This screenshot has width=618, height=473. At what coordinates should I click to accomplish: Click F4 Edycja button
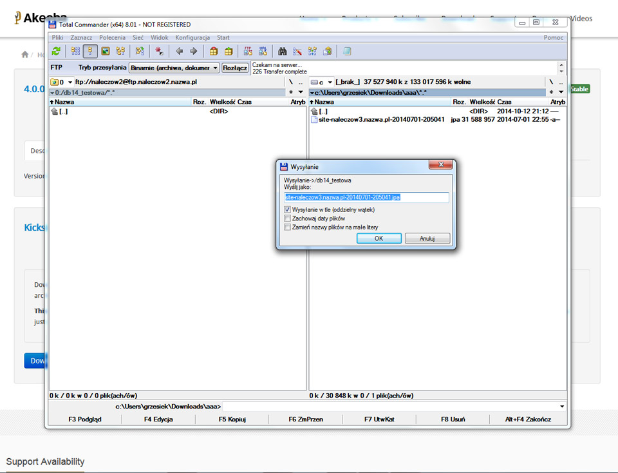[158, 420]
